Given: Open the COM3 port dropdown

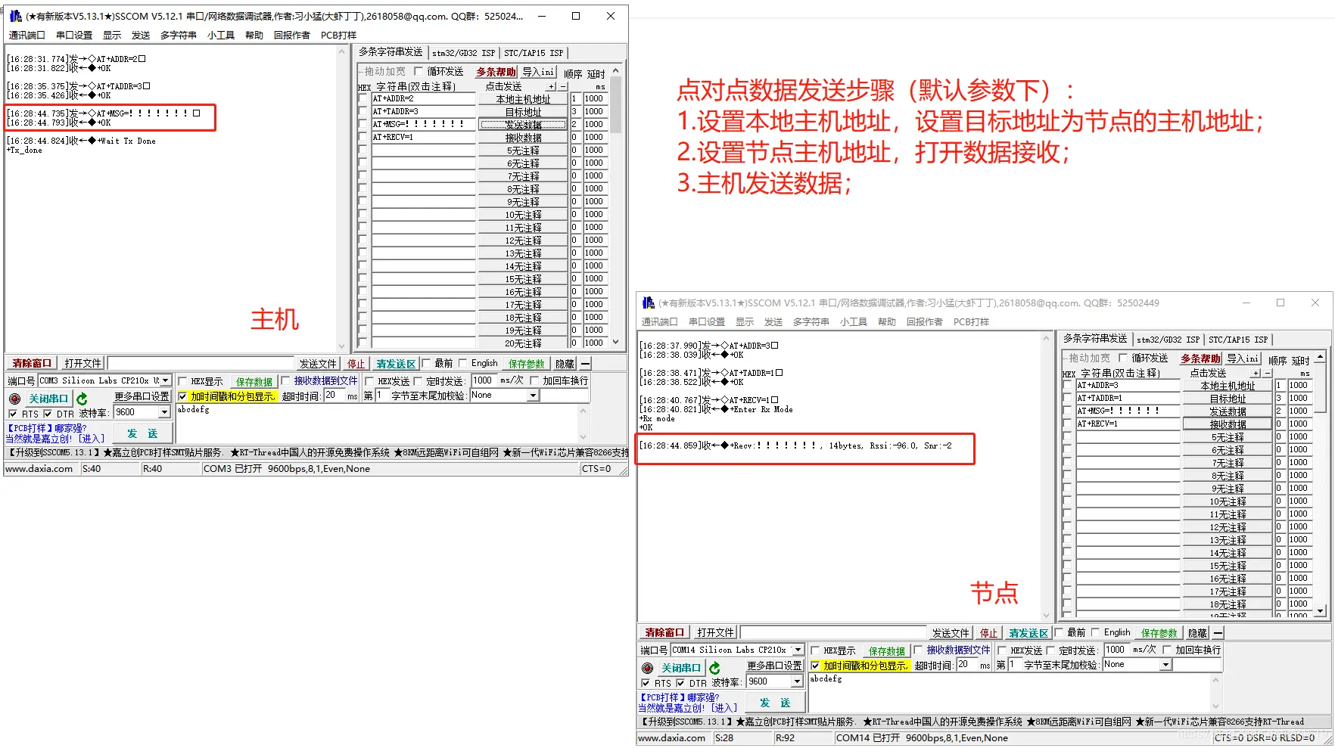Looking at the screenshot, I should 163,380.
